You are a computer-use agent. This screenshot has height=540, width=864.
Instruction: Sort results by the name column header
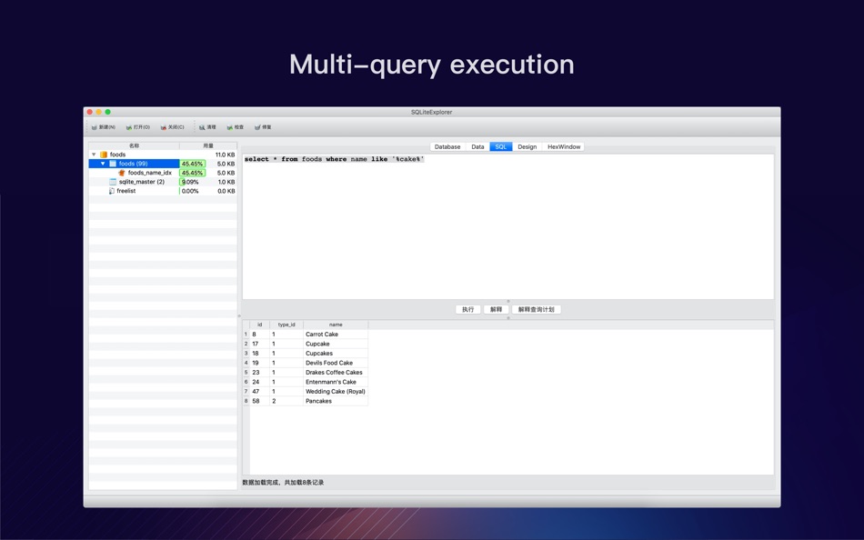click(x=336, y=325)
